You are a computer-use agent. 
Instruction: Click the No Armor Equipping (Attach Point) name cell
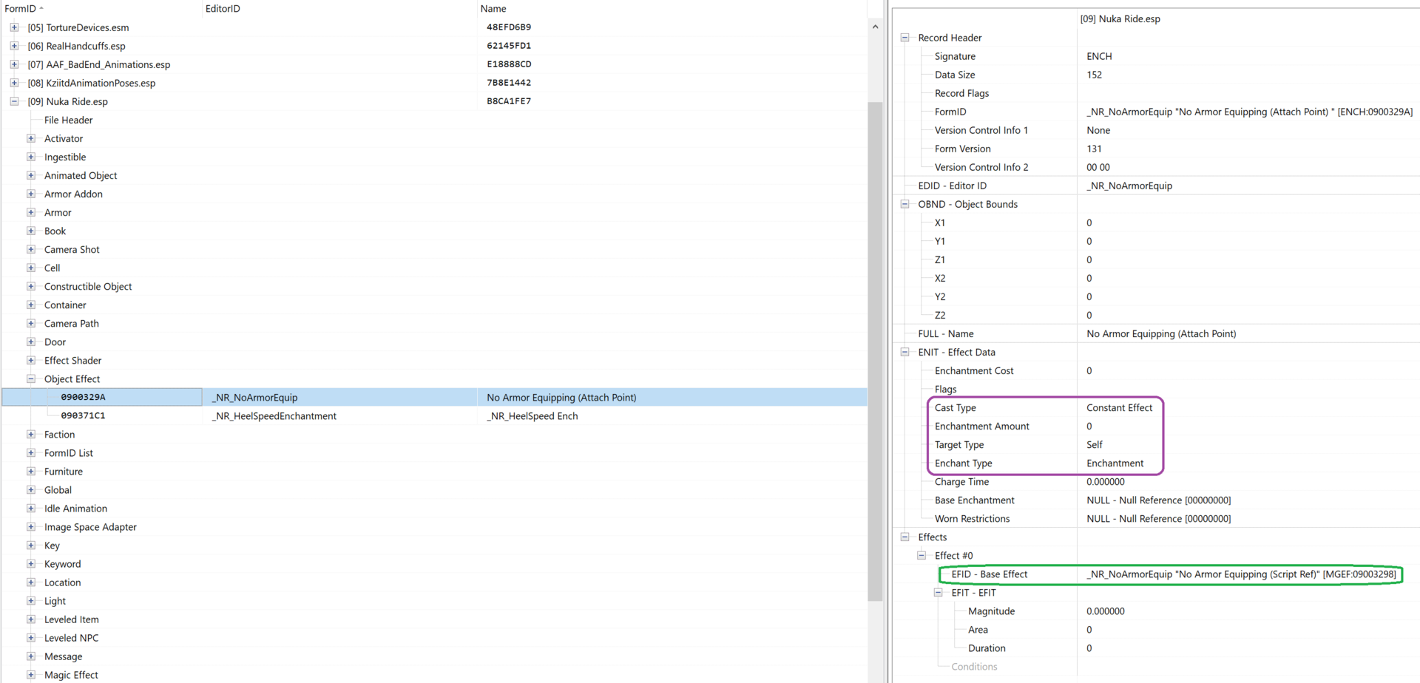pyautogui.click(x=561, y=397)
